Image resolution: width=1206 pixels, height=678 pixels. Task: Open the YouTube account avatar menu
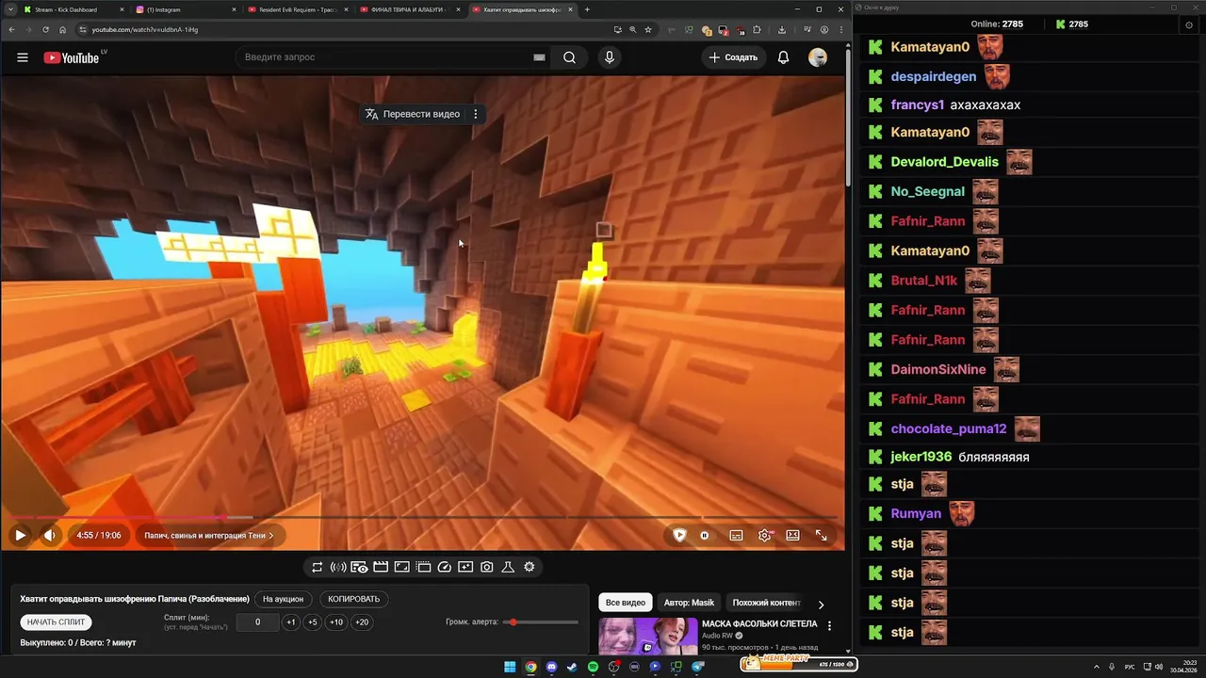(818, 57)
